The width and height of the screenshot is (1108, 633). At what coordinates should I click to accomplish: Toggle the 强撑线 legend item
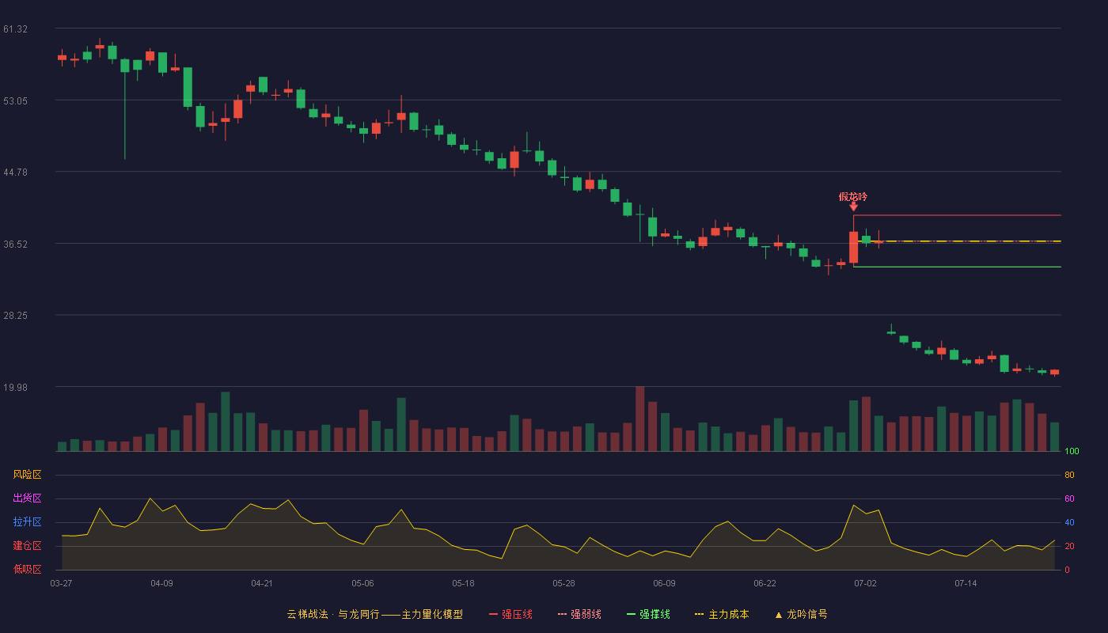tap(648, 614)
